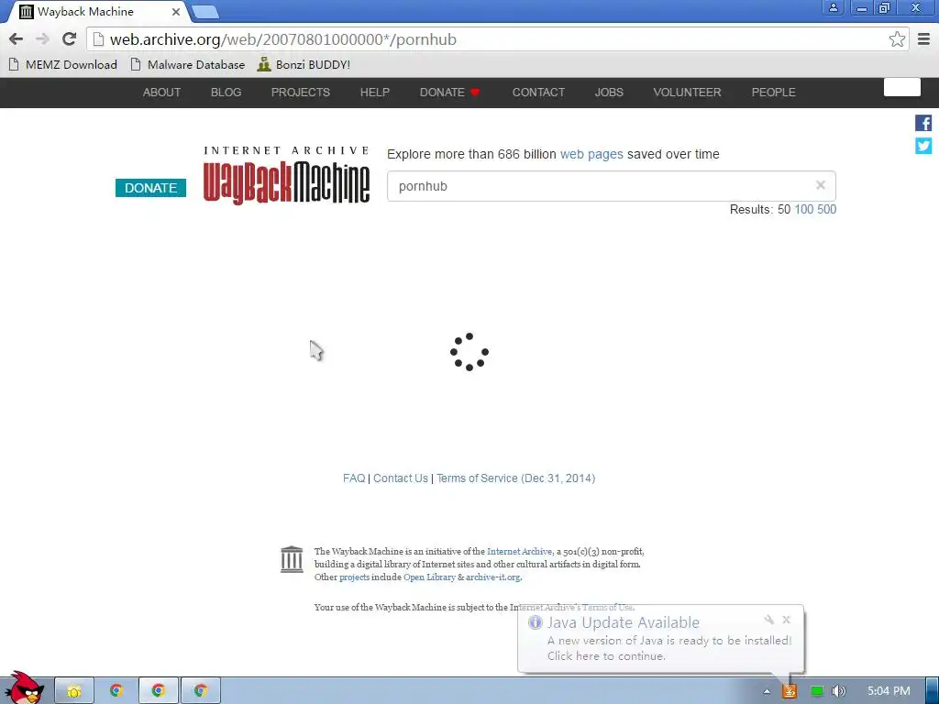Viewport: 939px width, 704px height.
Task: Open the HELP menu item
Action: pyautogui.click(x=375, y=93)
